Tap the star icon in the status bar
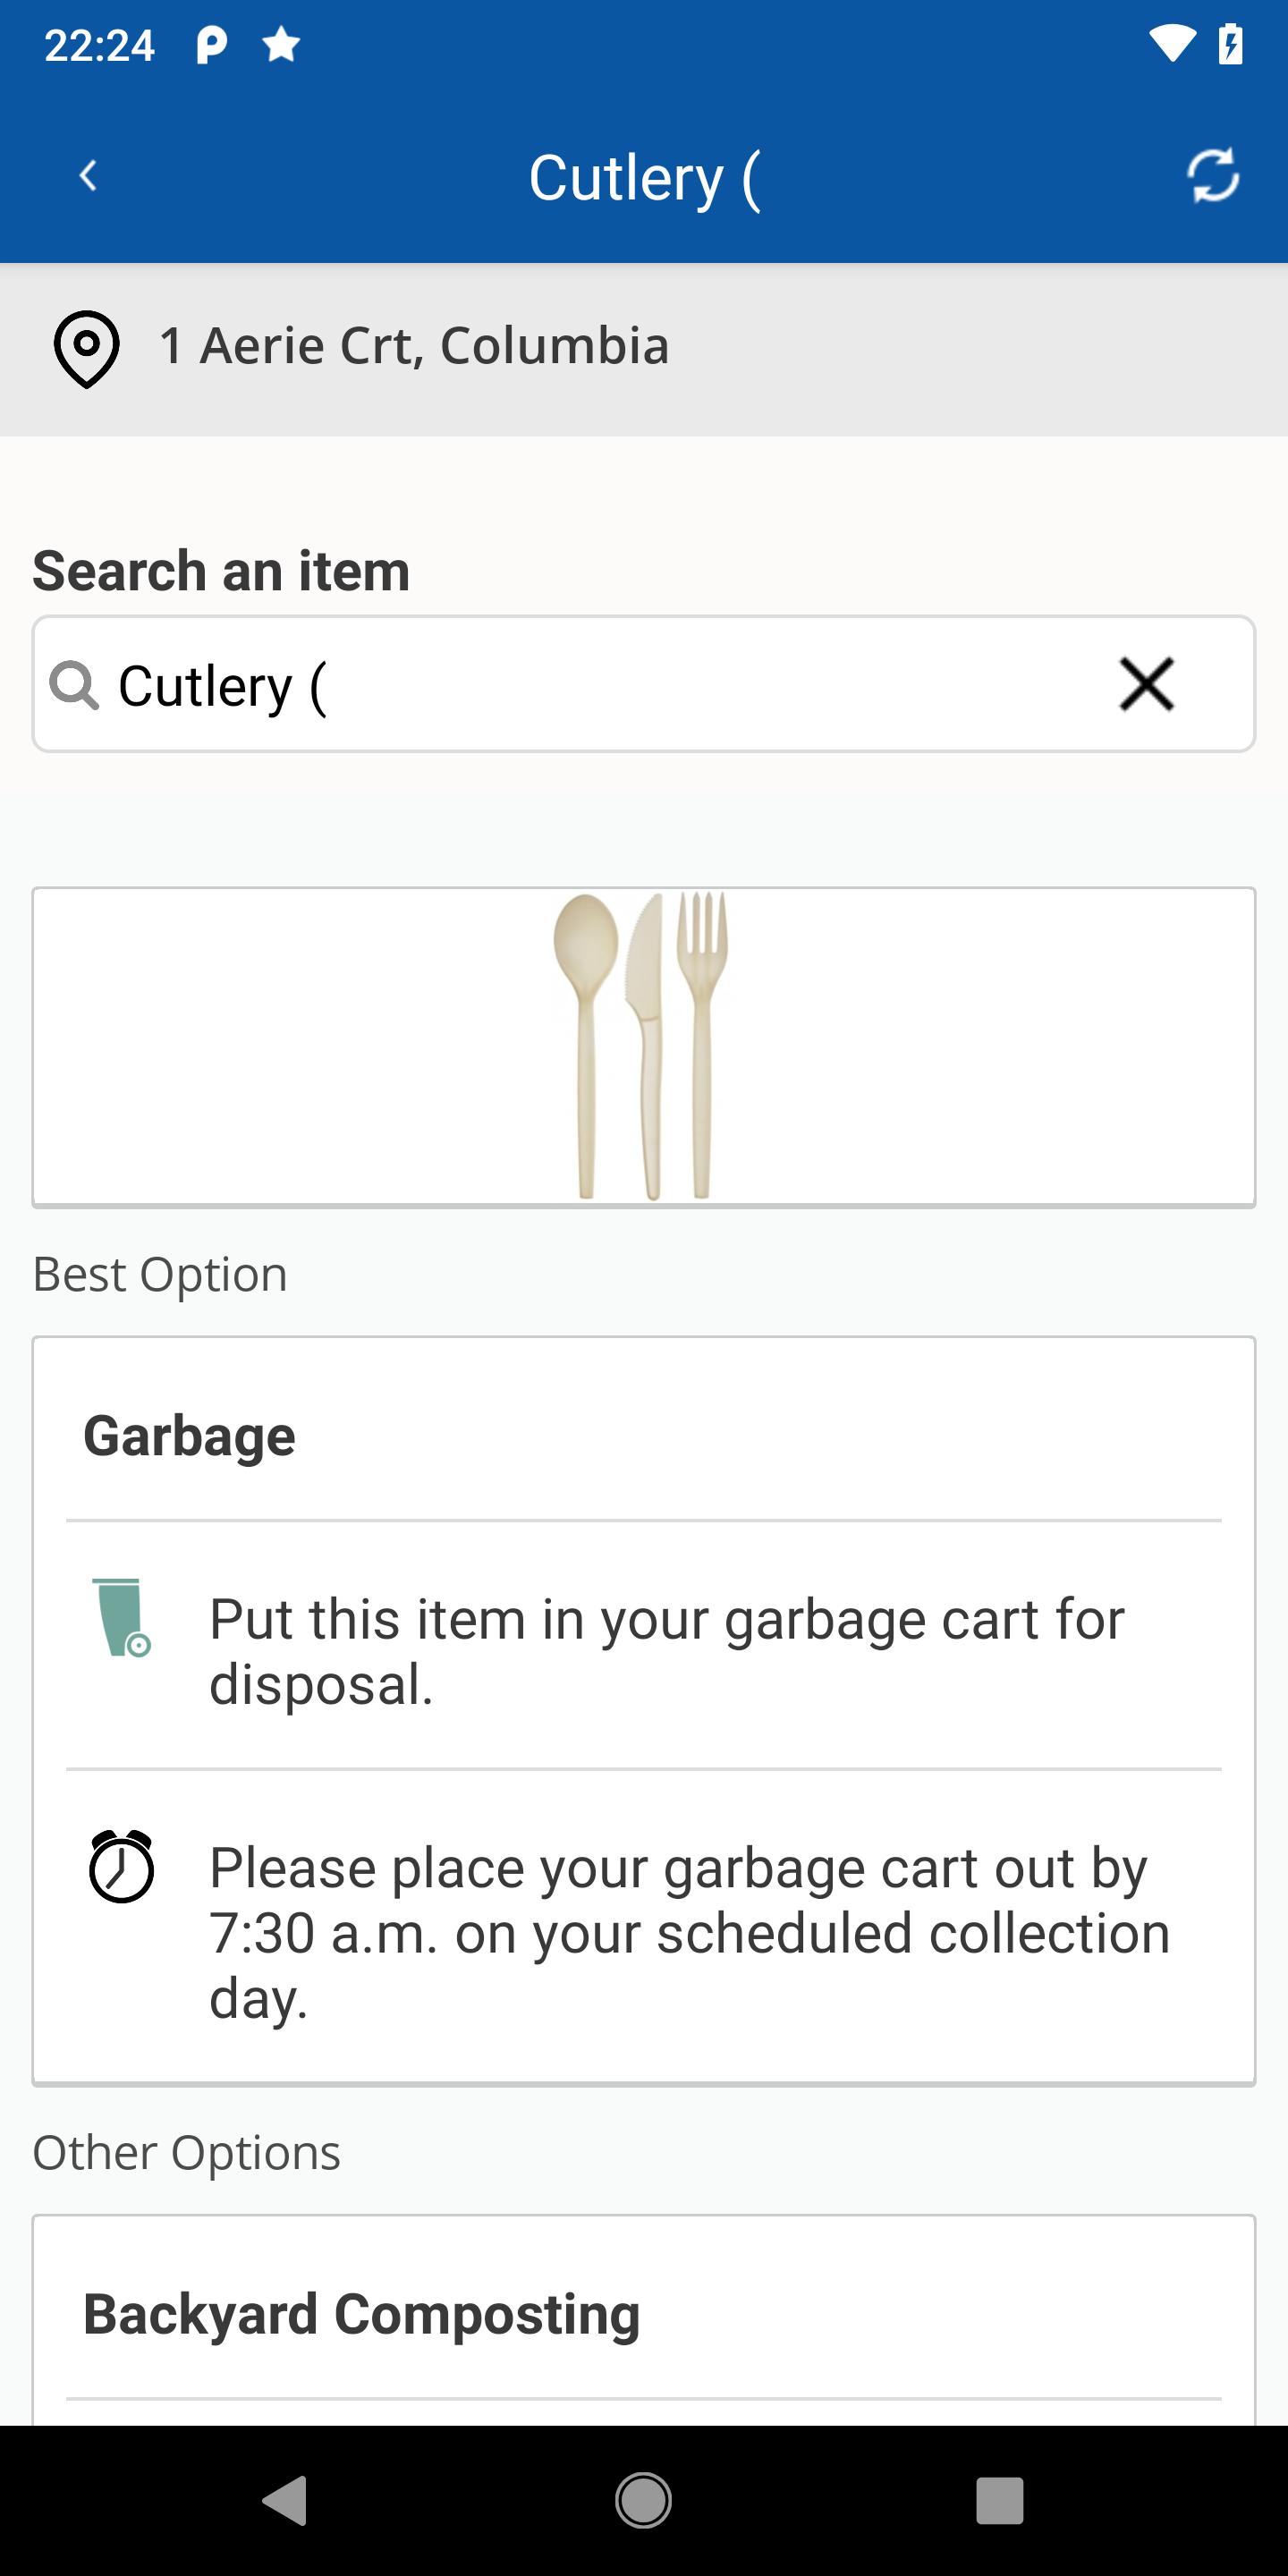Image resolution: width=1288 pixels, height=2576 pixels. tap(281, 44)
